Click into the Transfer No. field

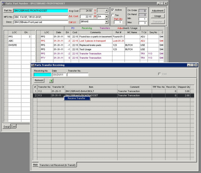pyautogui.click(x=78, y=75)
